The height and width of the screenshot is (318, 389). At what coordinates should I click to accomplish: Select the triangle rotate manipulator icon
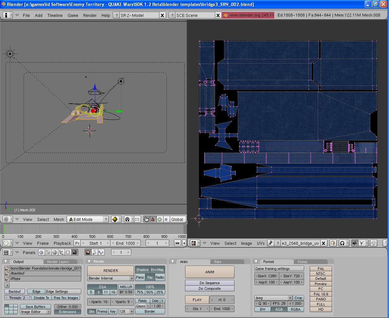153,219
